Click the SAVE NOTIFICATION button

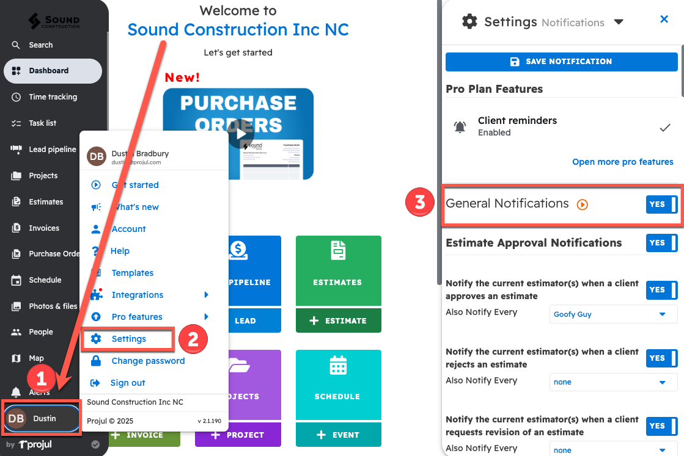click(x=561, y=61)
